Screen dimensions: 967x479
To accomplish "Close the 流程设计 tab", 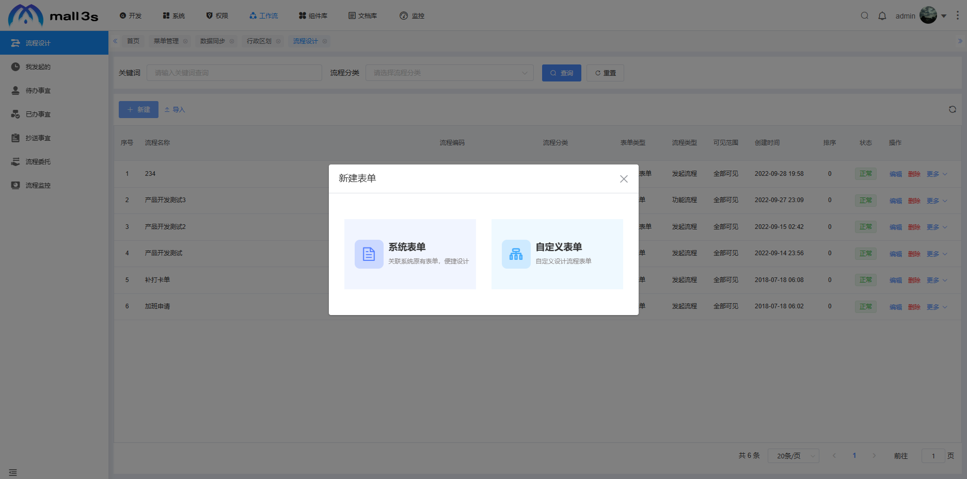I will (325, 41).
